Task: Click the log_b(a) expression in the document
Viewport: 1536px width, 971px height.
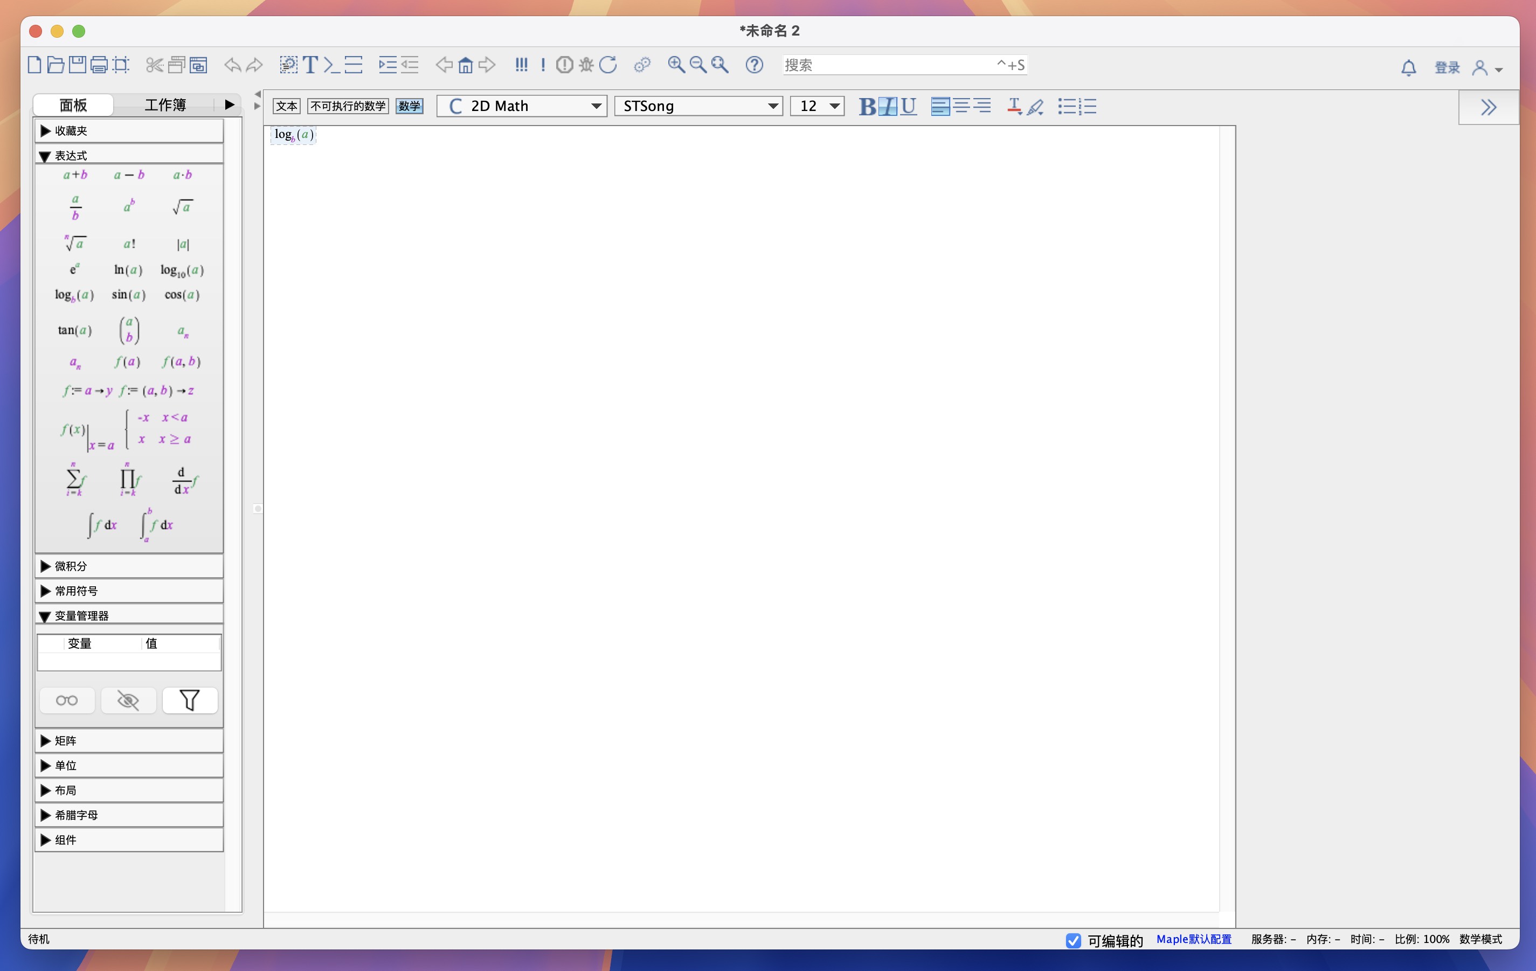Action: (x=293, y=135)
